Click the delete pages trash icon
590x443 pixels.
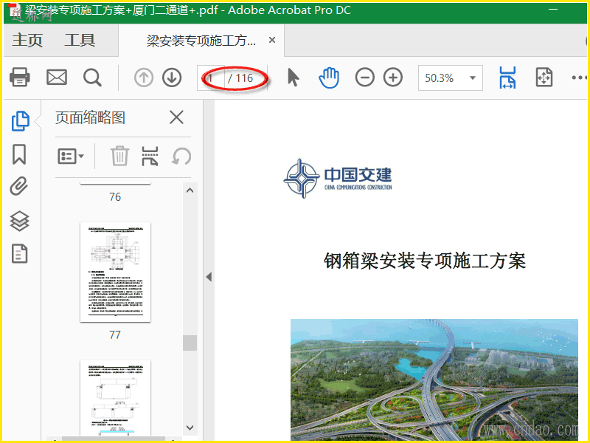119,156
